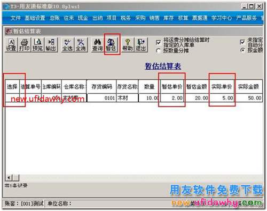Click the 存货名称 column header
Screen dimensions: 267x211
pos(128,87)
